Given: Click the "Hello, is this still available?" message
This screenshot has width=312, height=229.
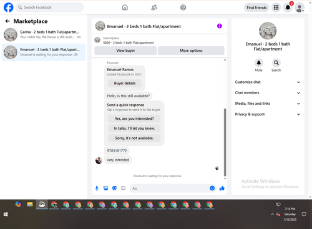Looking at the screenshot, I should (x=128, y=96).
